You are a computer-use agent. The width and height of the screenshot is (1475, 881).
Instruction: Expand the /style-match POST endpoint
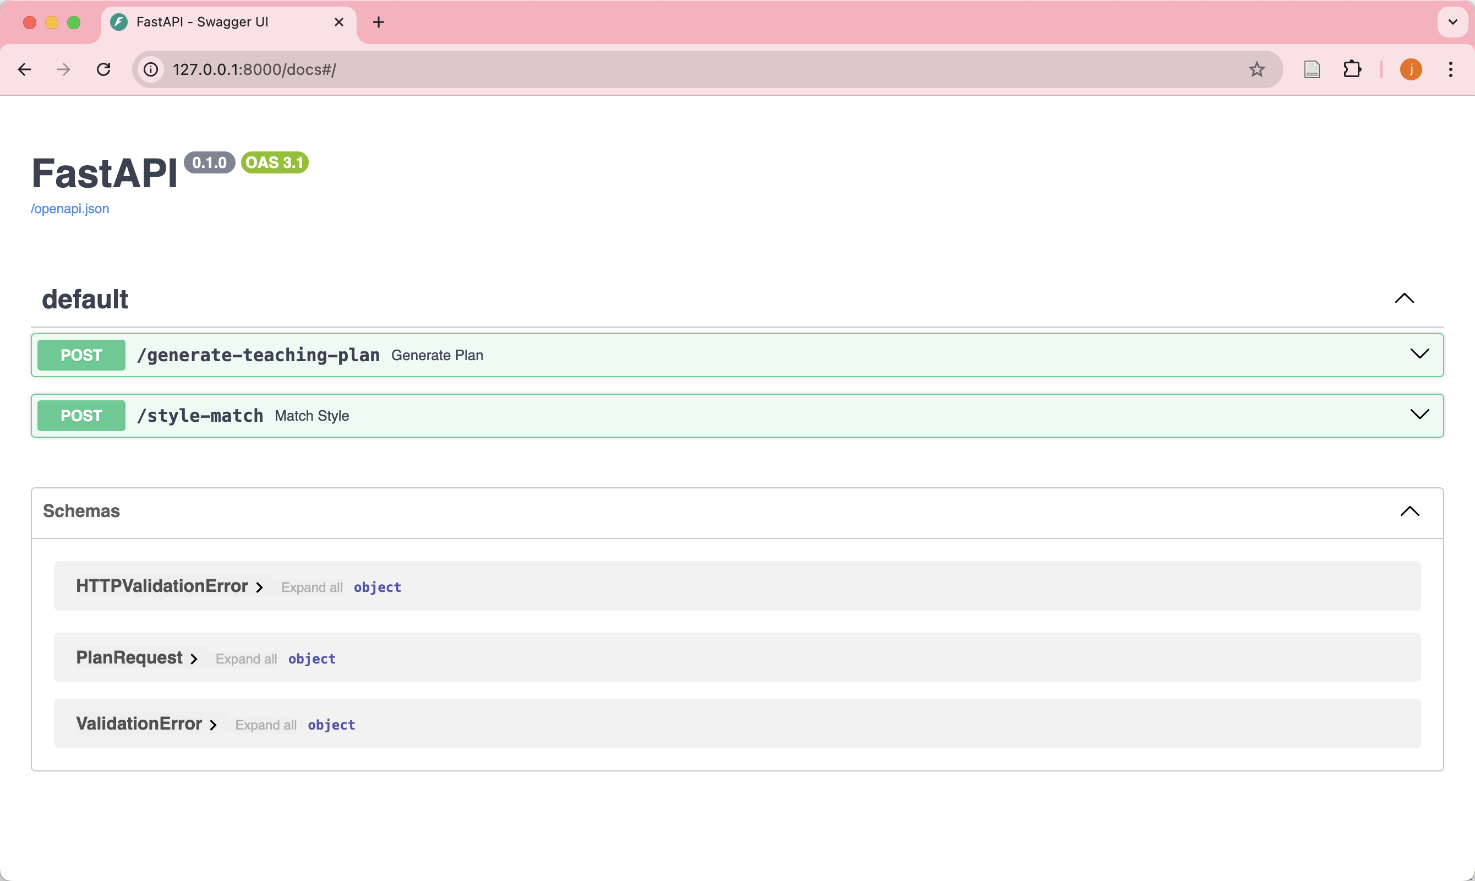1419,415
